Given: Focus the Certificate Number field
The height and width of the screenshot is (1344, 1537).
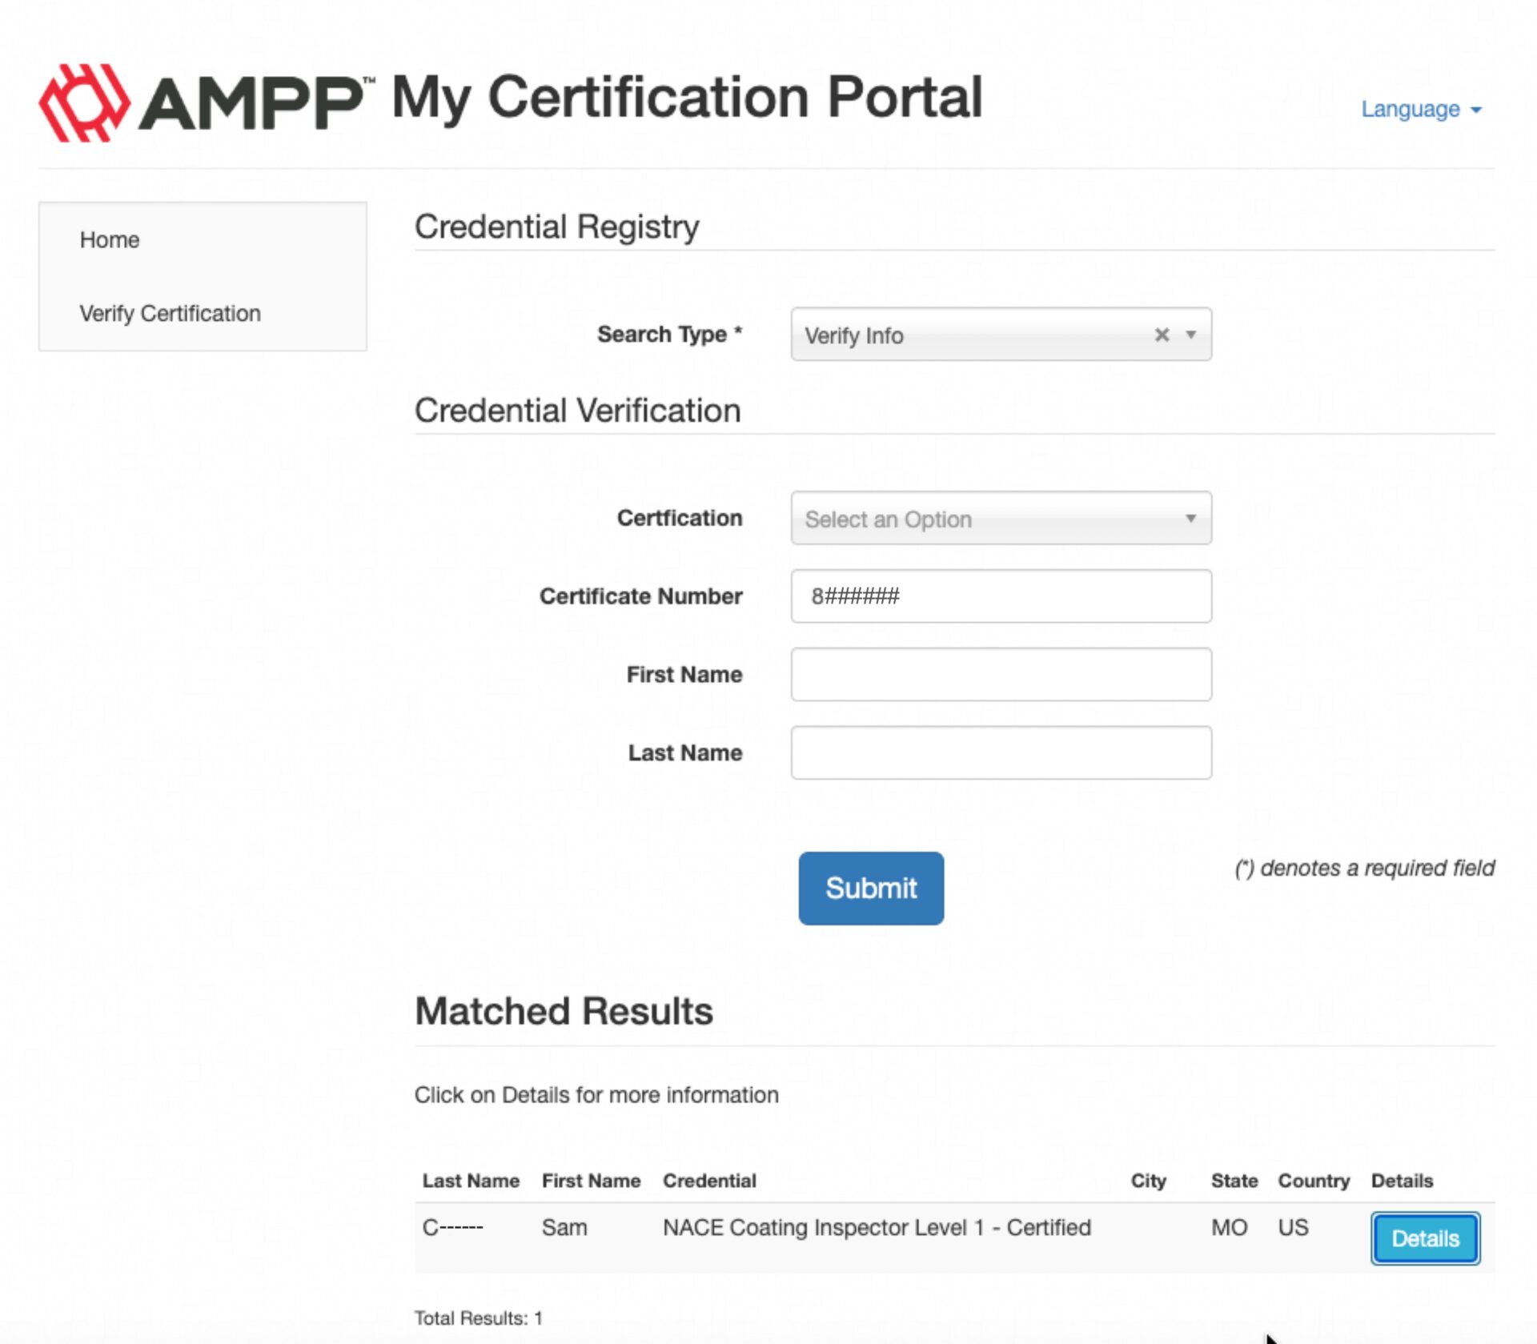Looking at the screenshot, I should [1001, 596].
